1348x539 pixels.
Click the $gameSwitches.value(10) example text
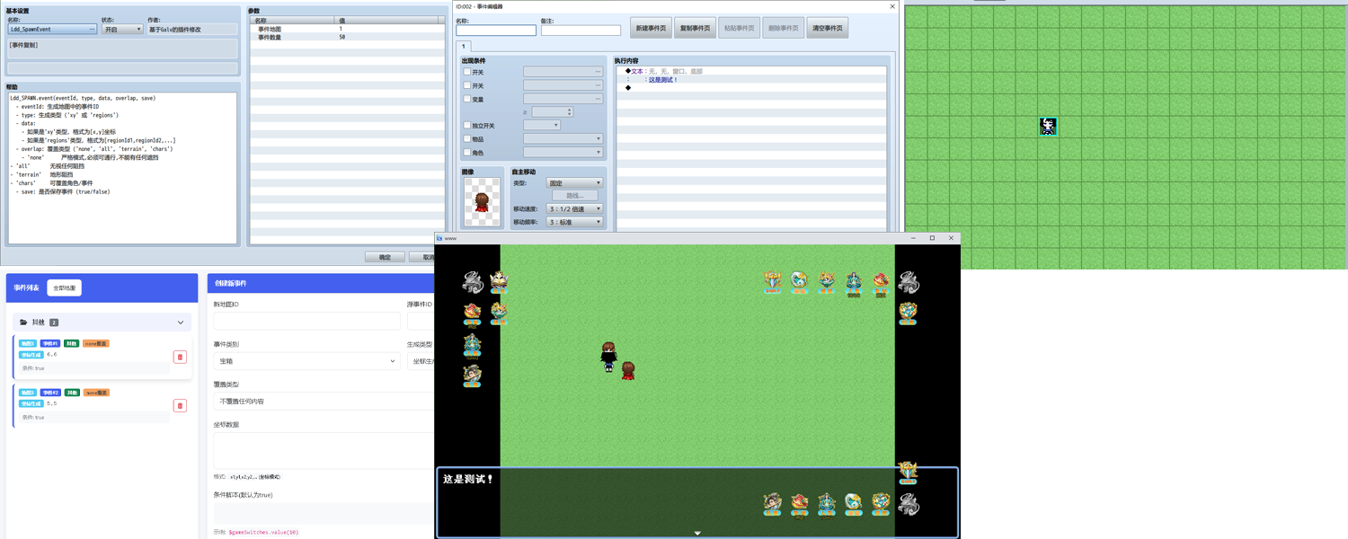[x=263, y=533]
